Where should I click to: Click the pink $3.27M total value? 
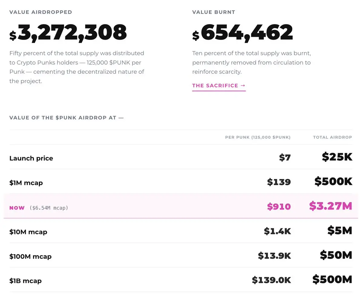click(x=331, y=206)
